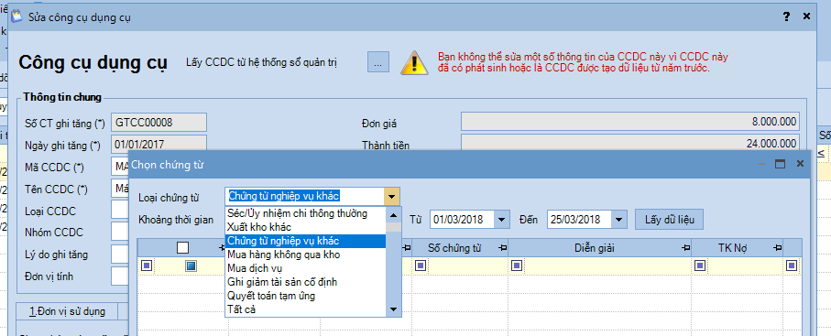The image size is (831, 336).
Task: Open filter operator icon under Số chứng từ
Action: coord(421,266)
